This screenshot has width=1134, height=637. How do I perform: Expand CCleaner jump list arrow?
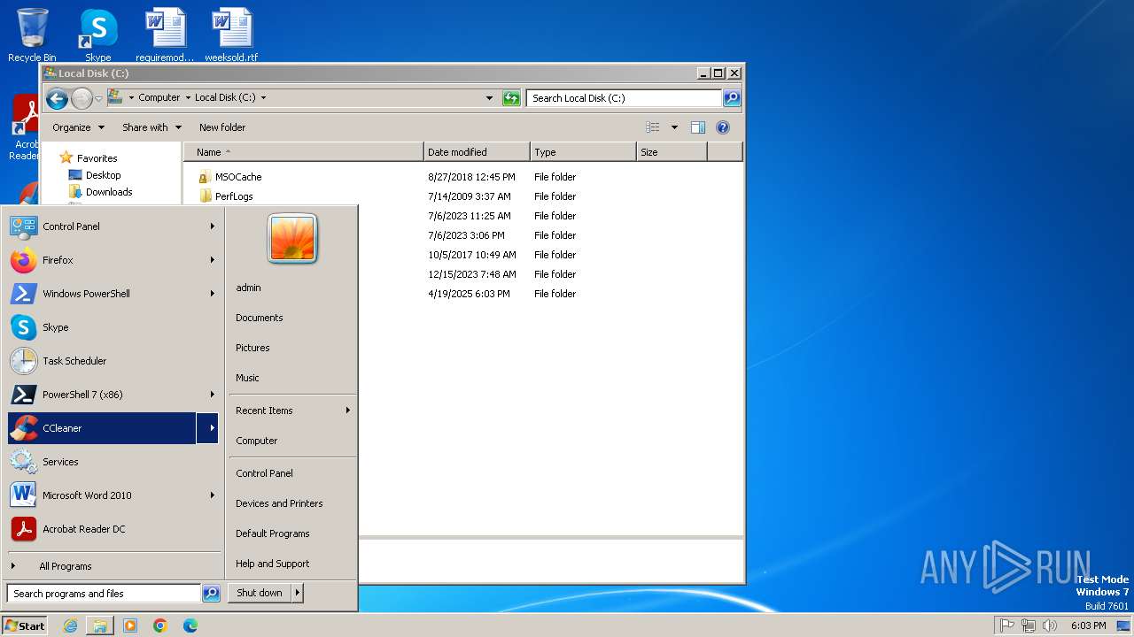click(x=208, y=428)
